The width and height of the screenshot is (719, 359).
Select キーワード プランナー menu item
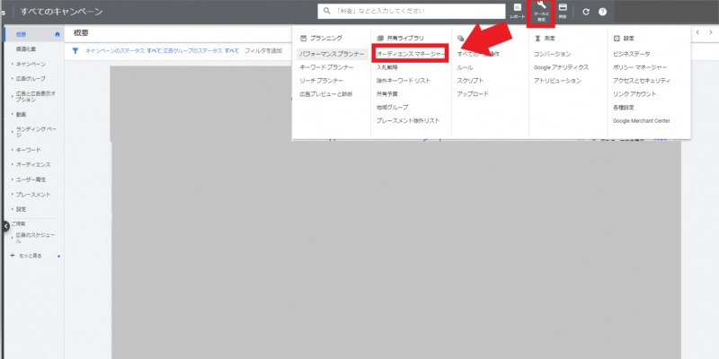[326, 67]
